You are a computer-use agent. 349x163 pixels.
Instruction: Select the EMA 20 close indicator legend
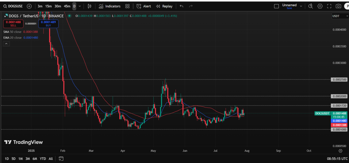tap(20, 38)
